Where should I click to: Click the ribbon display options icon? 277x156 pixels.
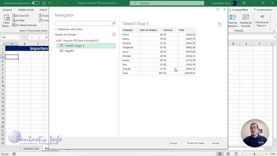[x=244, y=3]
